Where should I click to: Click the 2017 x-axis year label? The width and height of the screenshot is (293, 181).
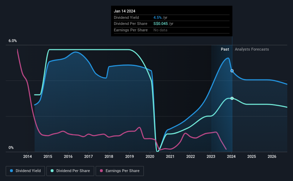89,156
